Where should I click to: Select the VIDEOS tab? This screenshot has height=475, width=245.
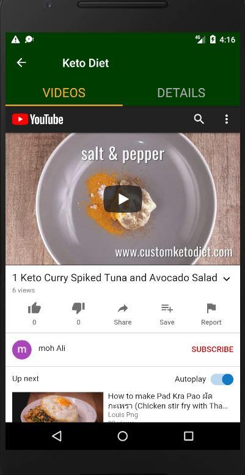pyautogui.click(x=64, y=93)
